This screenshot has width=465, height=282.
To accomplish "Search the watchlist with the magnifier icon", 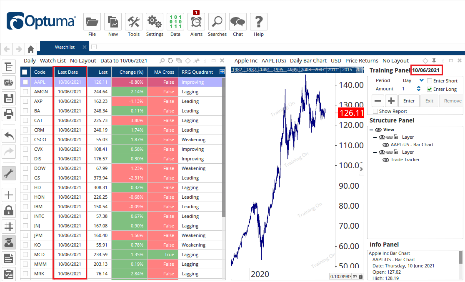I will 162,61.
